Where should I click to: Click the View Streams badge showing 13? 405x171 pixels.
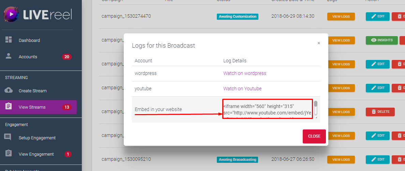[66, 107]
